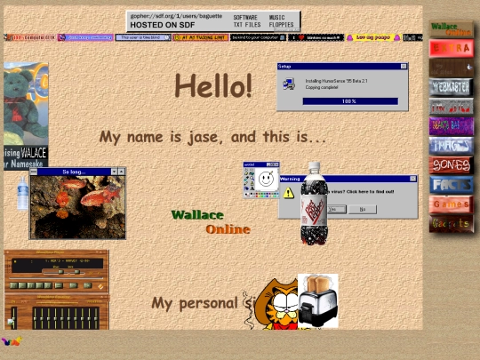Viewport: 480px width, 360px height.
Task: Click the yellow warning triangle icon
Action: tap(288, 193)
